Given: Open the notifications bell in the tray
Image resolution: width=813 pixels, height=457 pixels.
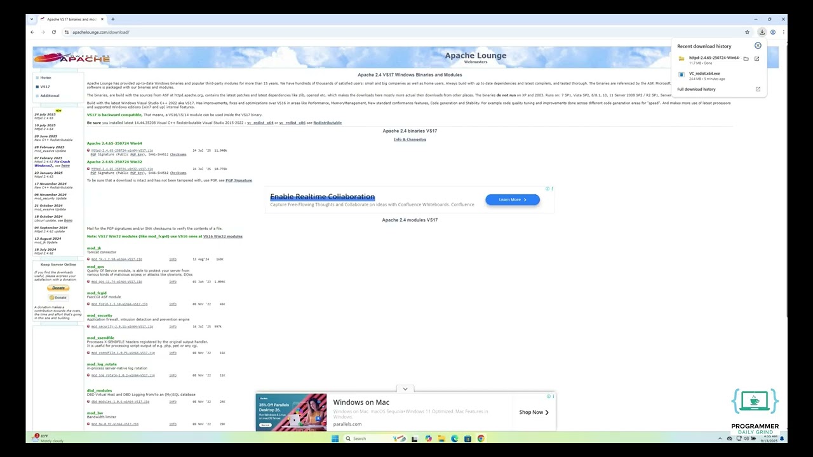Looking at the screenshot, I should [783, 439].
